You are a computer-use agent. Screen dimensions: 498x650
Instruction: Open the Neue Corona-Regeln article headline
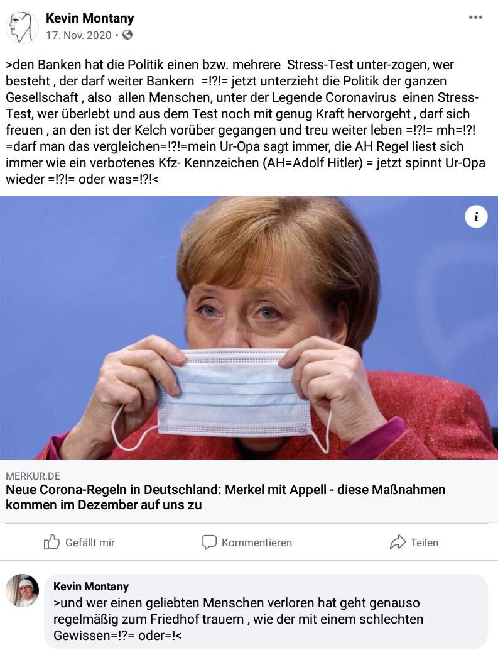point(225,497)
